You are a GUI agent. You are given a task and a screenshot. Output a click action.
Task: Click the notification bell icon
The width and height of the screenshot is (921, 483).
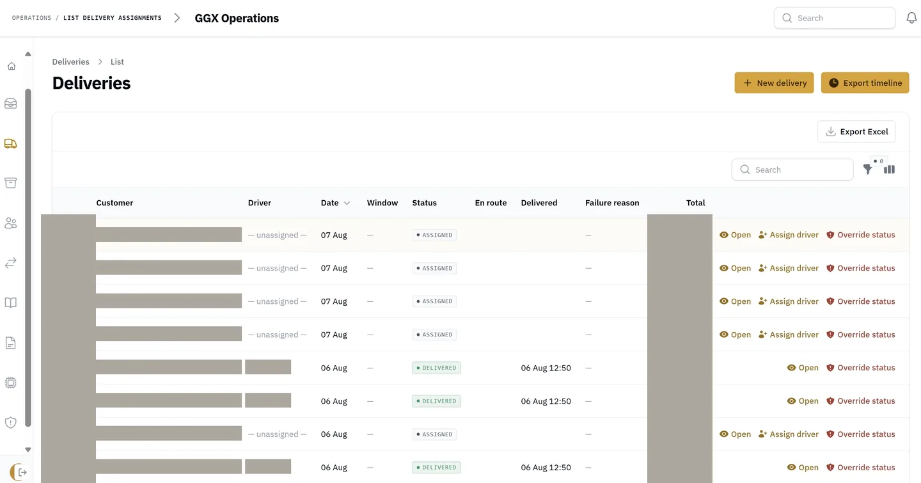(x=912, y=18)
